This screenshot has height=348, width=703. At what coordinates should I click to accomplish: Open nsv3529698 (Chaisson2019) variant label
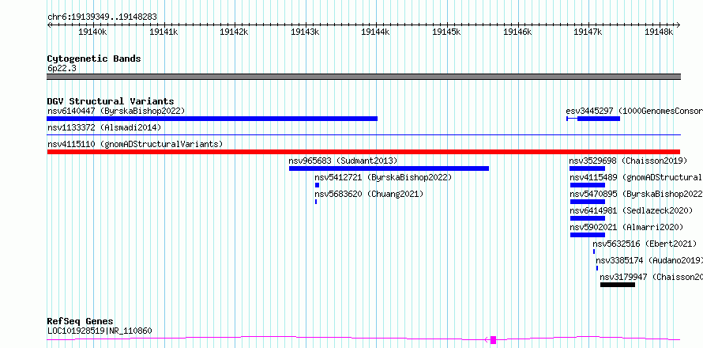coord(628,161)
